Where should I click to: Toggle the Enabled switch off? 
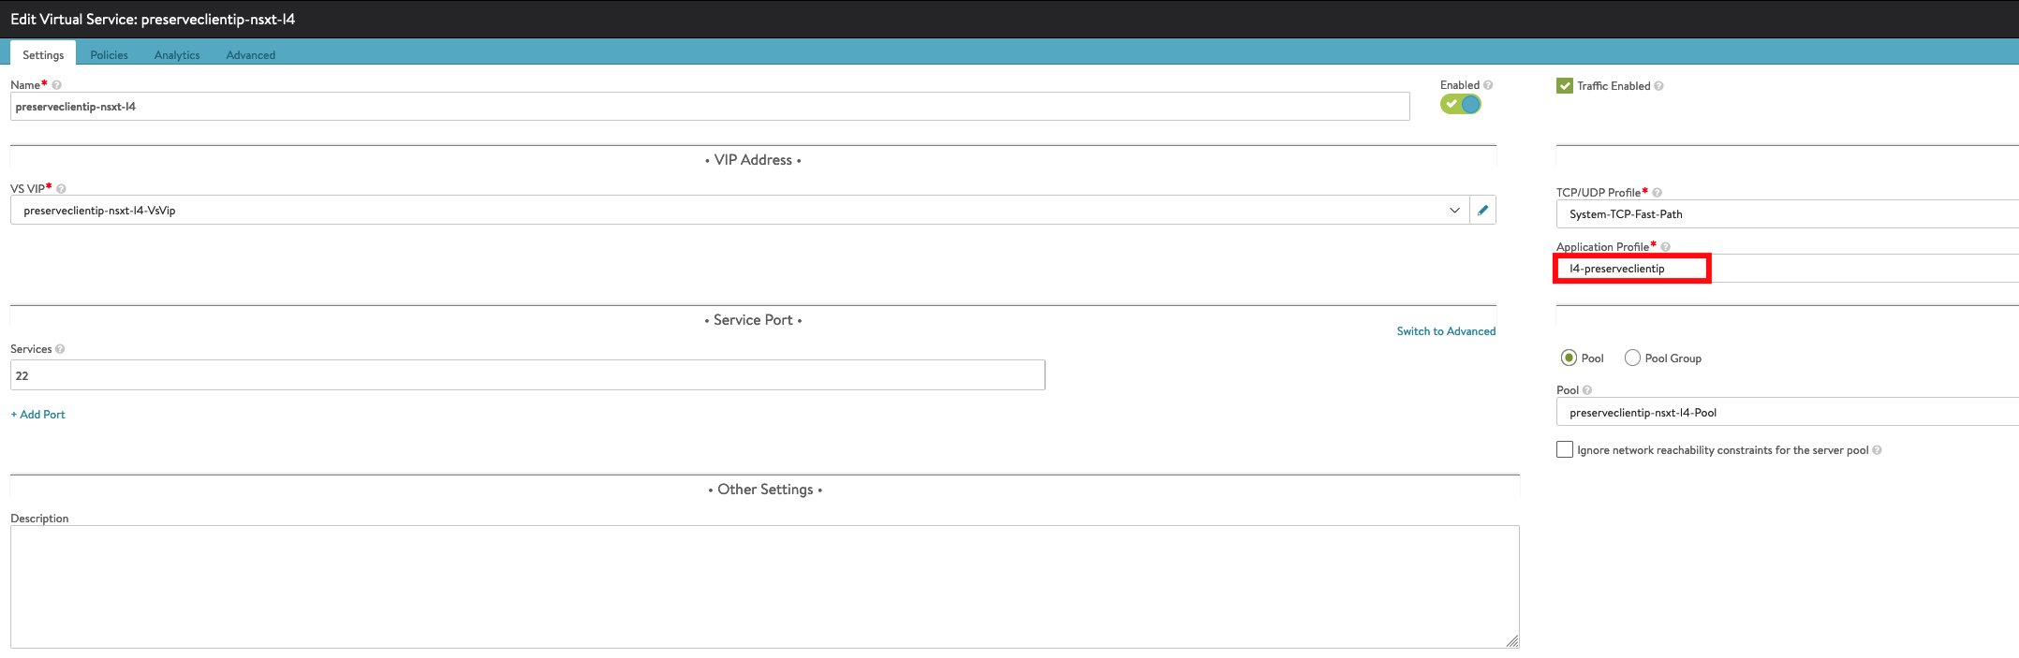pos(1461,104)
